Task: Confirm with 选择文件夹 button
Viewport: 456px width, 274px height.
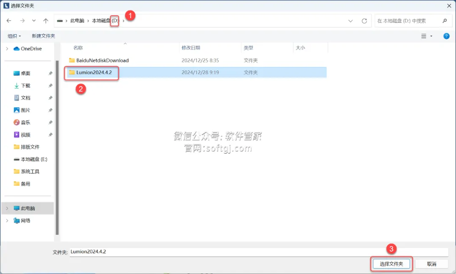Action: 391,264
